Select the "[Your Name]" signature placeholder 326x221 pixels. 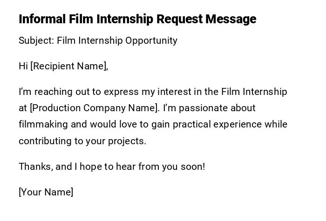click(46, 192)
